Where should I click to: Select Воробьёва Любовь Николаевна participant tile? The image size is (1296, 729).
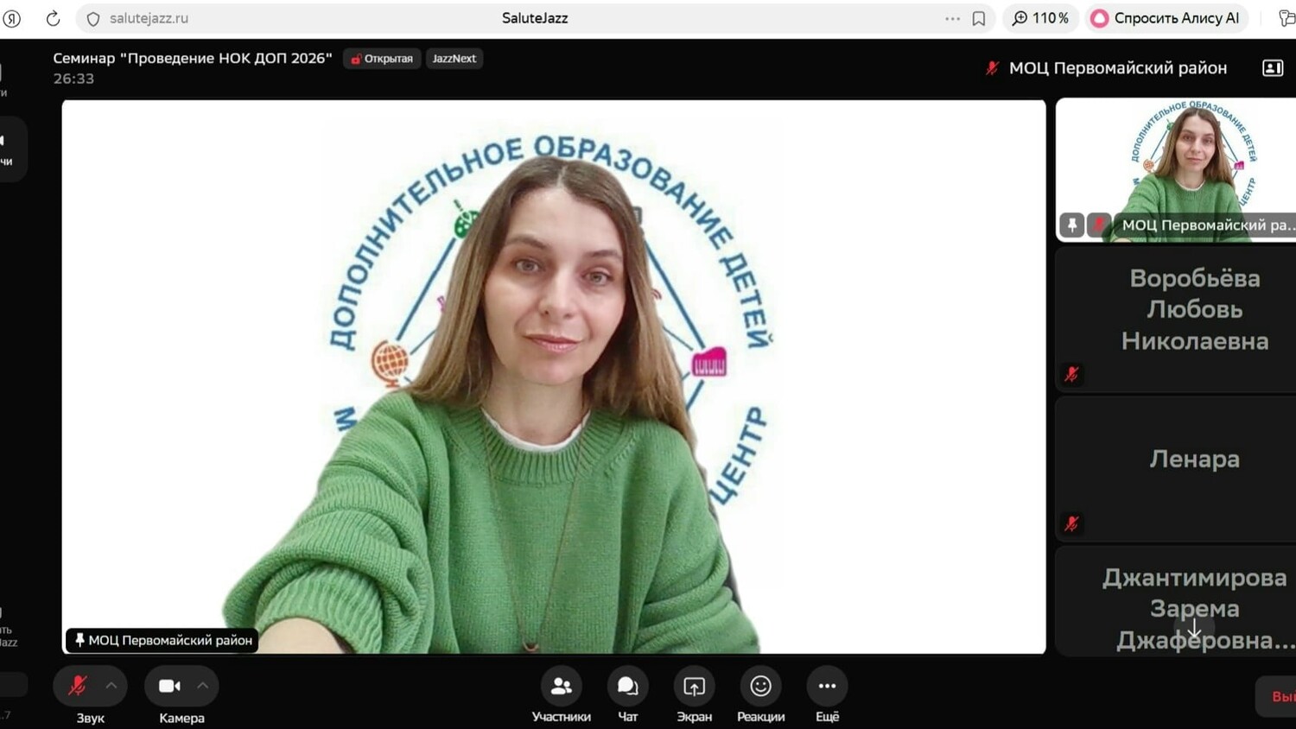point(1194,310)
